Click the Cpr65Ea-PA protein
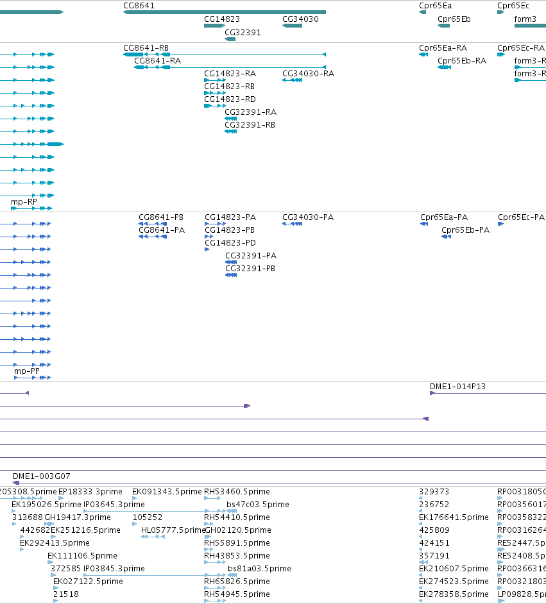This screenshot has width=546, height=604. pyautogui.click(x=424, y=224)
